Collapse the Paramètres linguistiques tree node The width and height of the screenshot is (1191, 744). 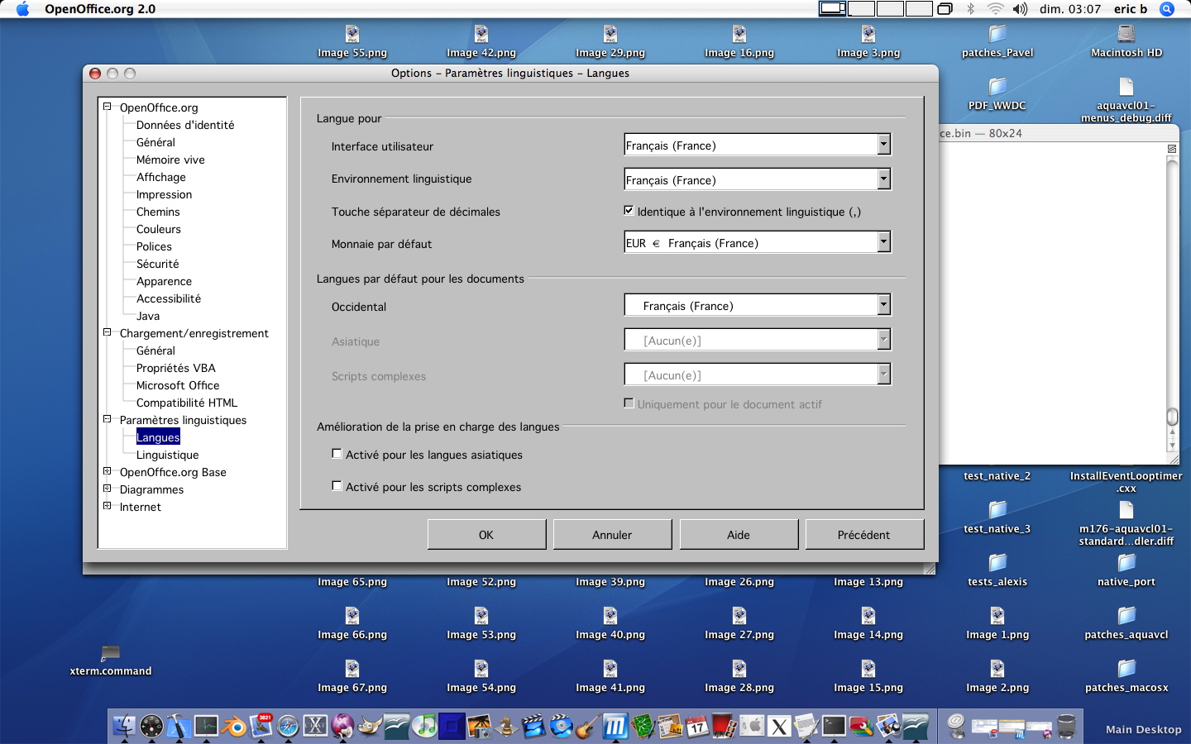[107, 418]
